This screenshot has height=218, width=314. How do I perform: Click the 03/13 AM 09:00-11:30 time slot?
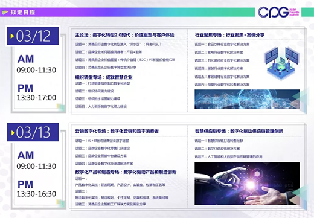[36, 161]
